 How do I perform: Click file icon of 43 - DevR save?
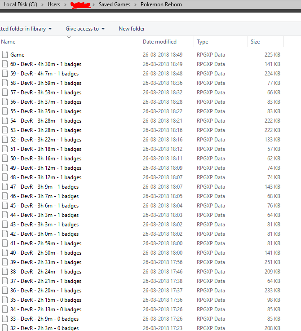[5, 224]
